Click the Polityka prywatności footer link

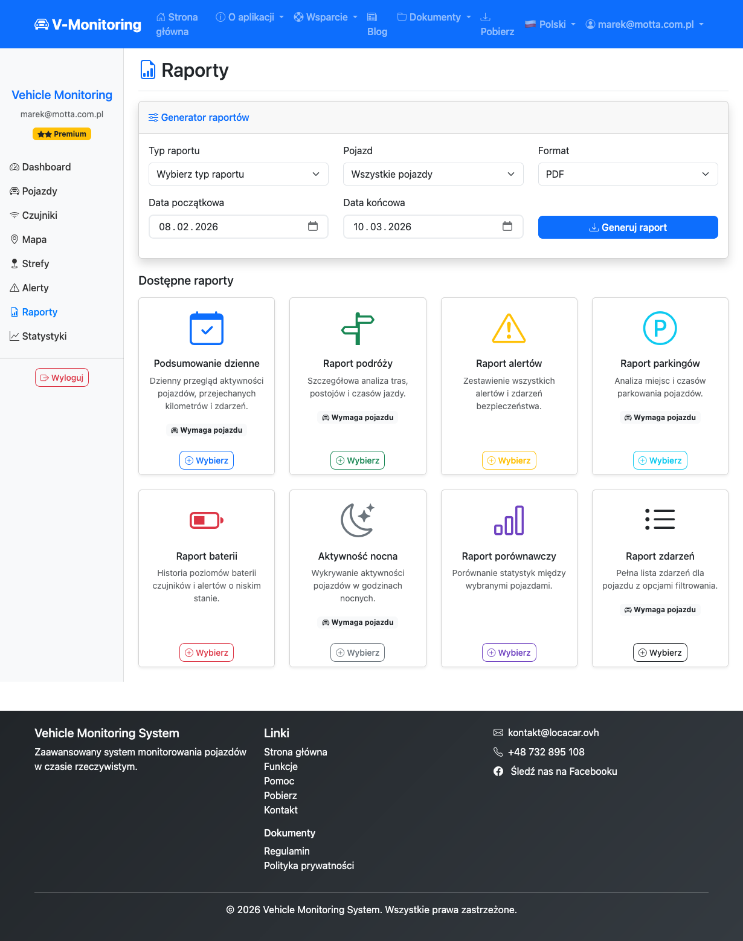(x=309, y=865)
